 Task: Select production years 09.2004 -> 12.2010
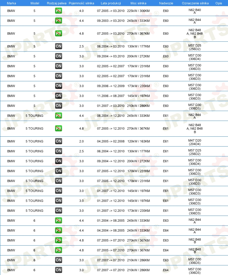[x=111, y=161]
